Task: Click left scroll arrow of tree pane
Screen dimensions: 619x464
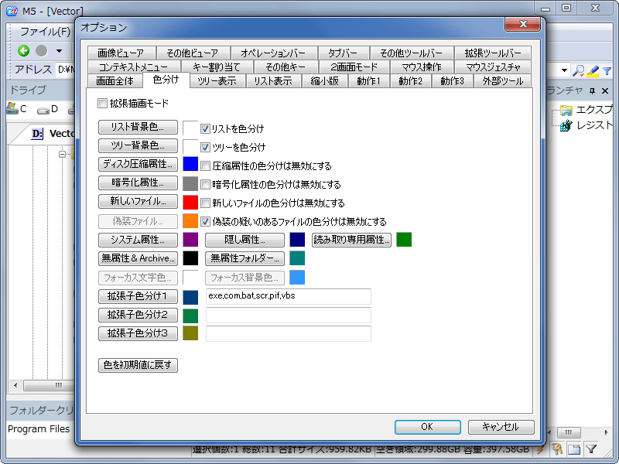Action: pos(15,385)
